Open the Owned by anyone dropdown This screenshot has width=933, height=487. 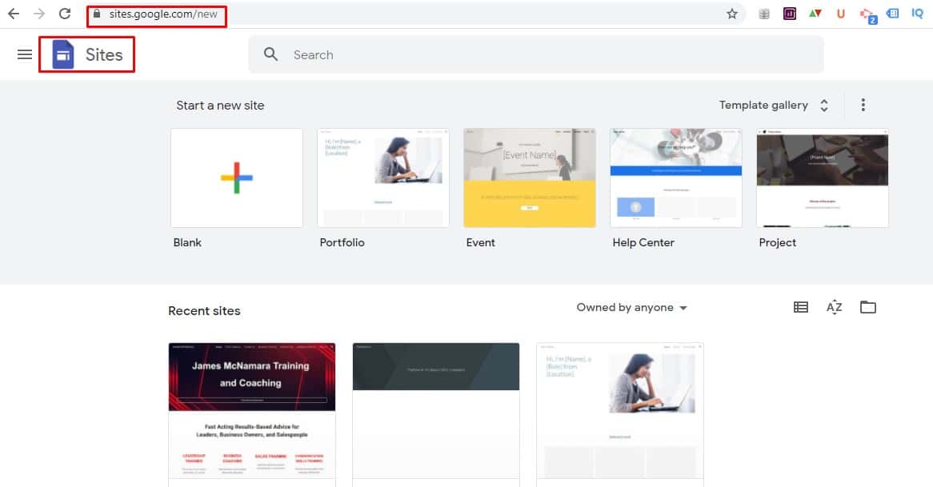[631, 307]
